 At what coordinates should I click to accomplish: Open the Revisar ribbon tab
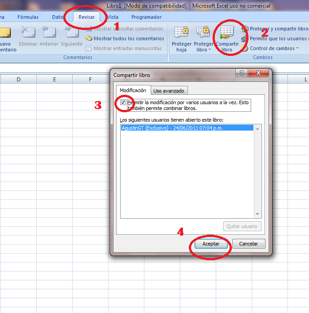(x=87, y=17)
